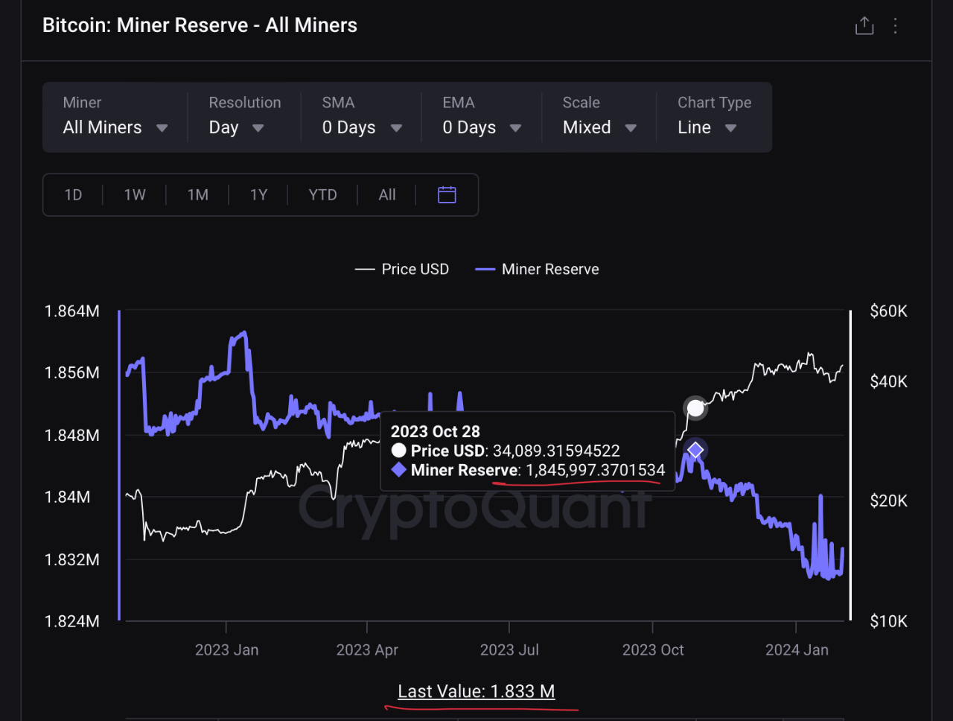This screenshot has width=953, height=721.
Task: Expand the Miner dropdown set to All Miners
Action: (x=115, y=127)
